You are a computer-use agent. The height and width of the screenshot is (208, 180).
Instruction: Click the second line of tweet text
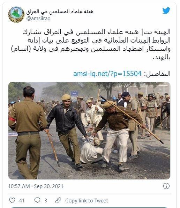[99, 40]
